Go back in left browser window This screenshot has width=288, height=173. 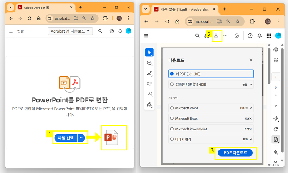11,18
